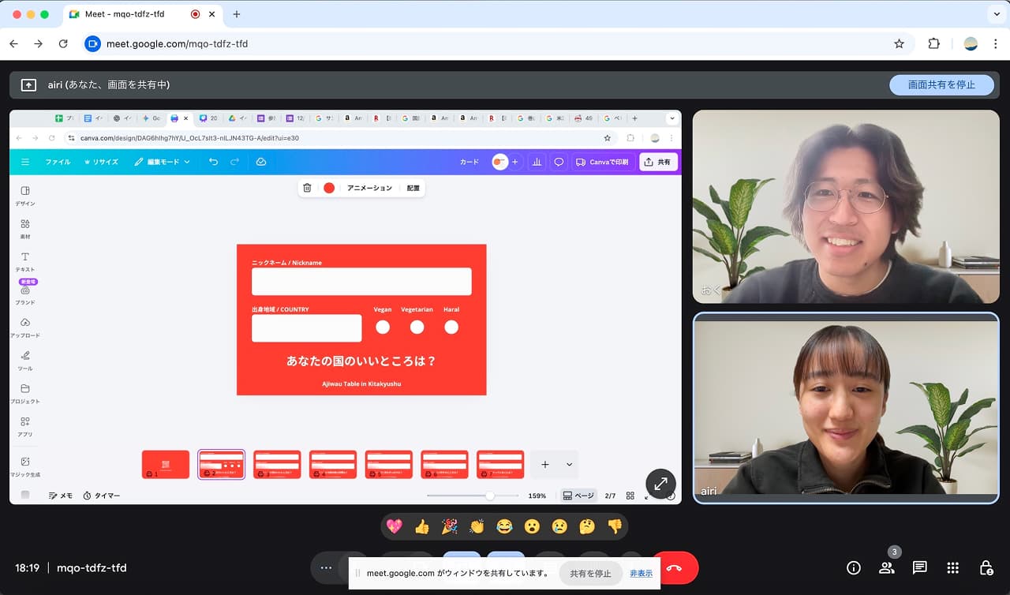Open the host controls lock icon
The width and height of the screenshot is (1010, 595).
(986, 567)
